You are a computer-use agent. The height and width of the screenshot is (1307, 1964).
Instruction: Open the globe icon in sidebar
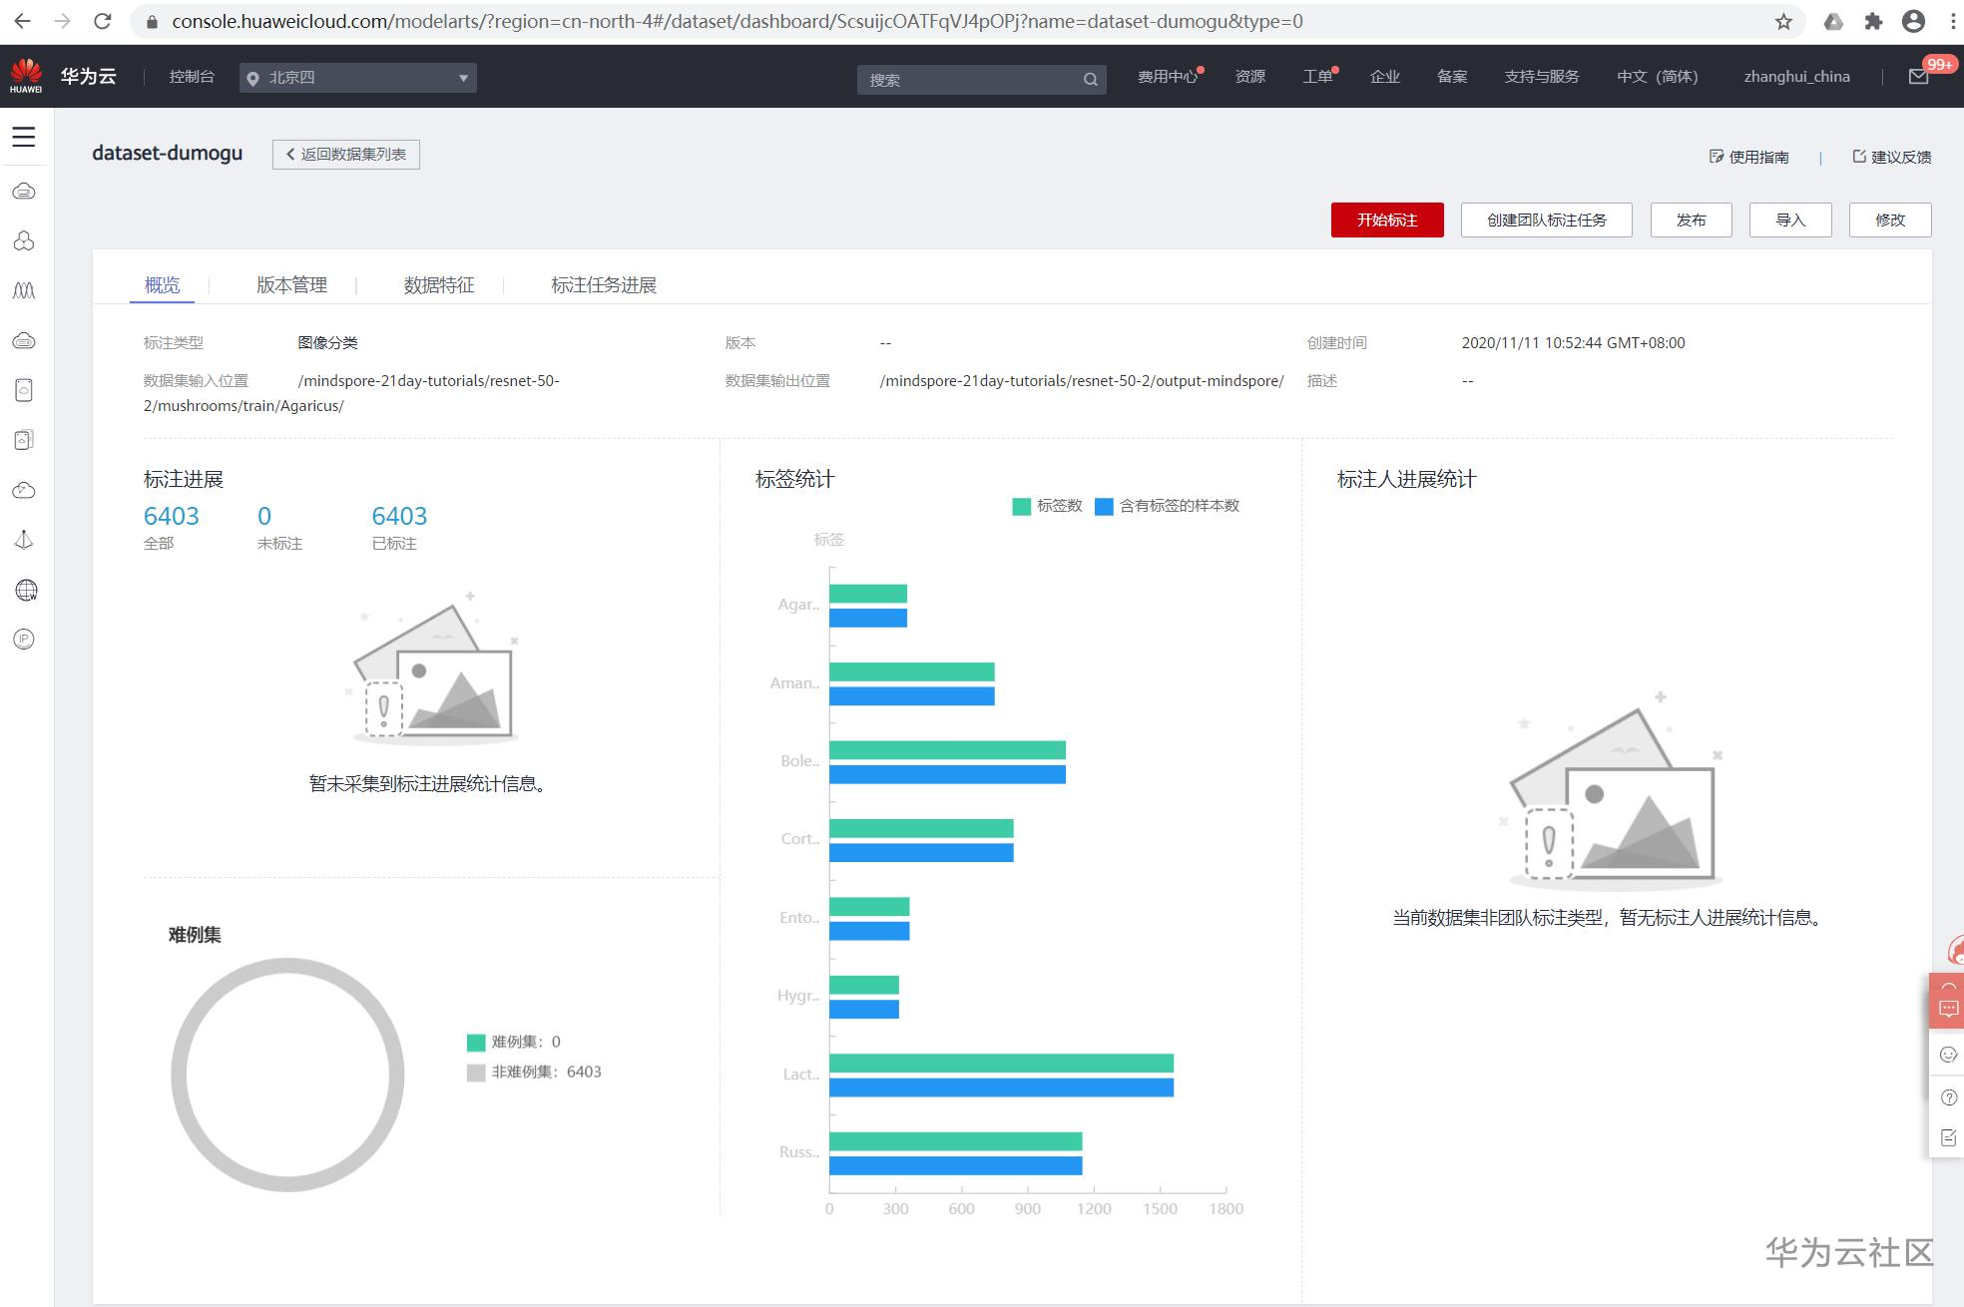click(25, 590)
